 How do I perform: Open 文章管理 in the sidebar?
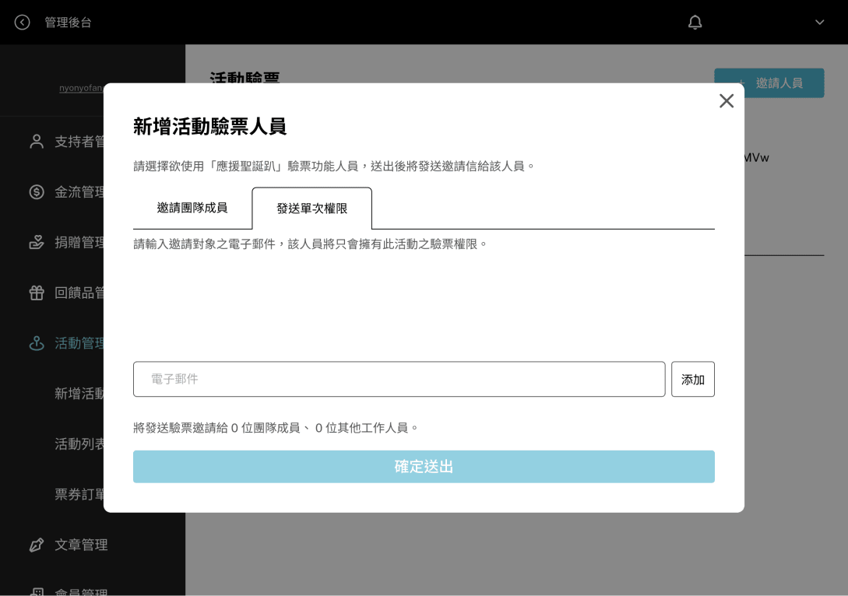[x=81, y=545]
